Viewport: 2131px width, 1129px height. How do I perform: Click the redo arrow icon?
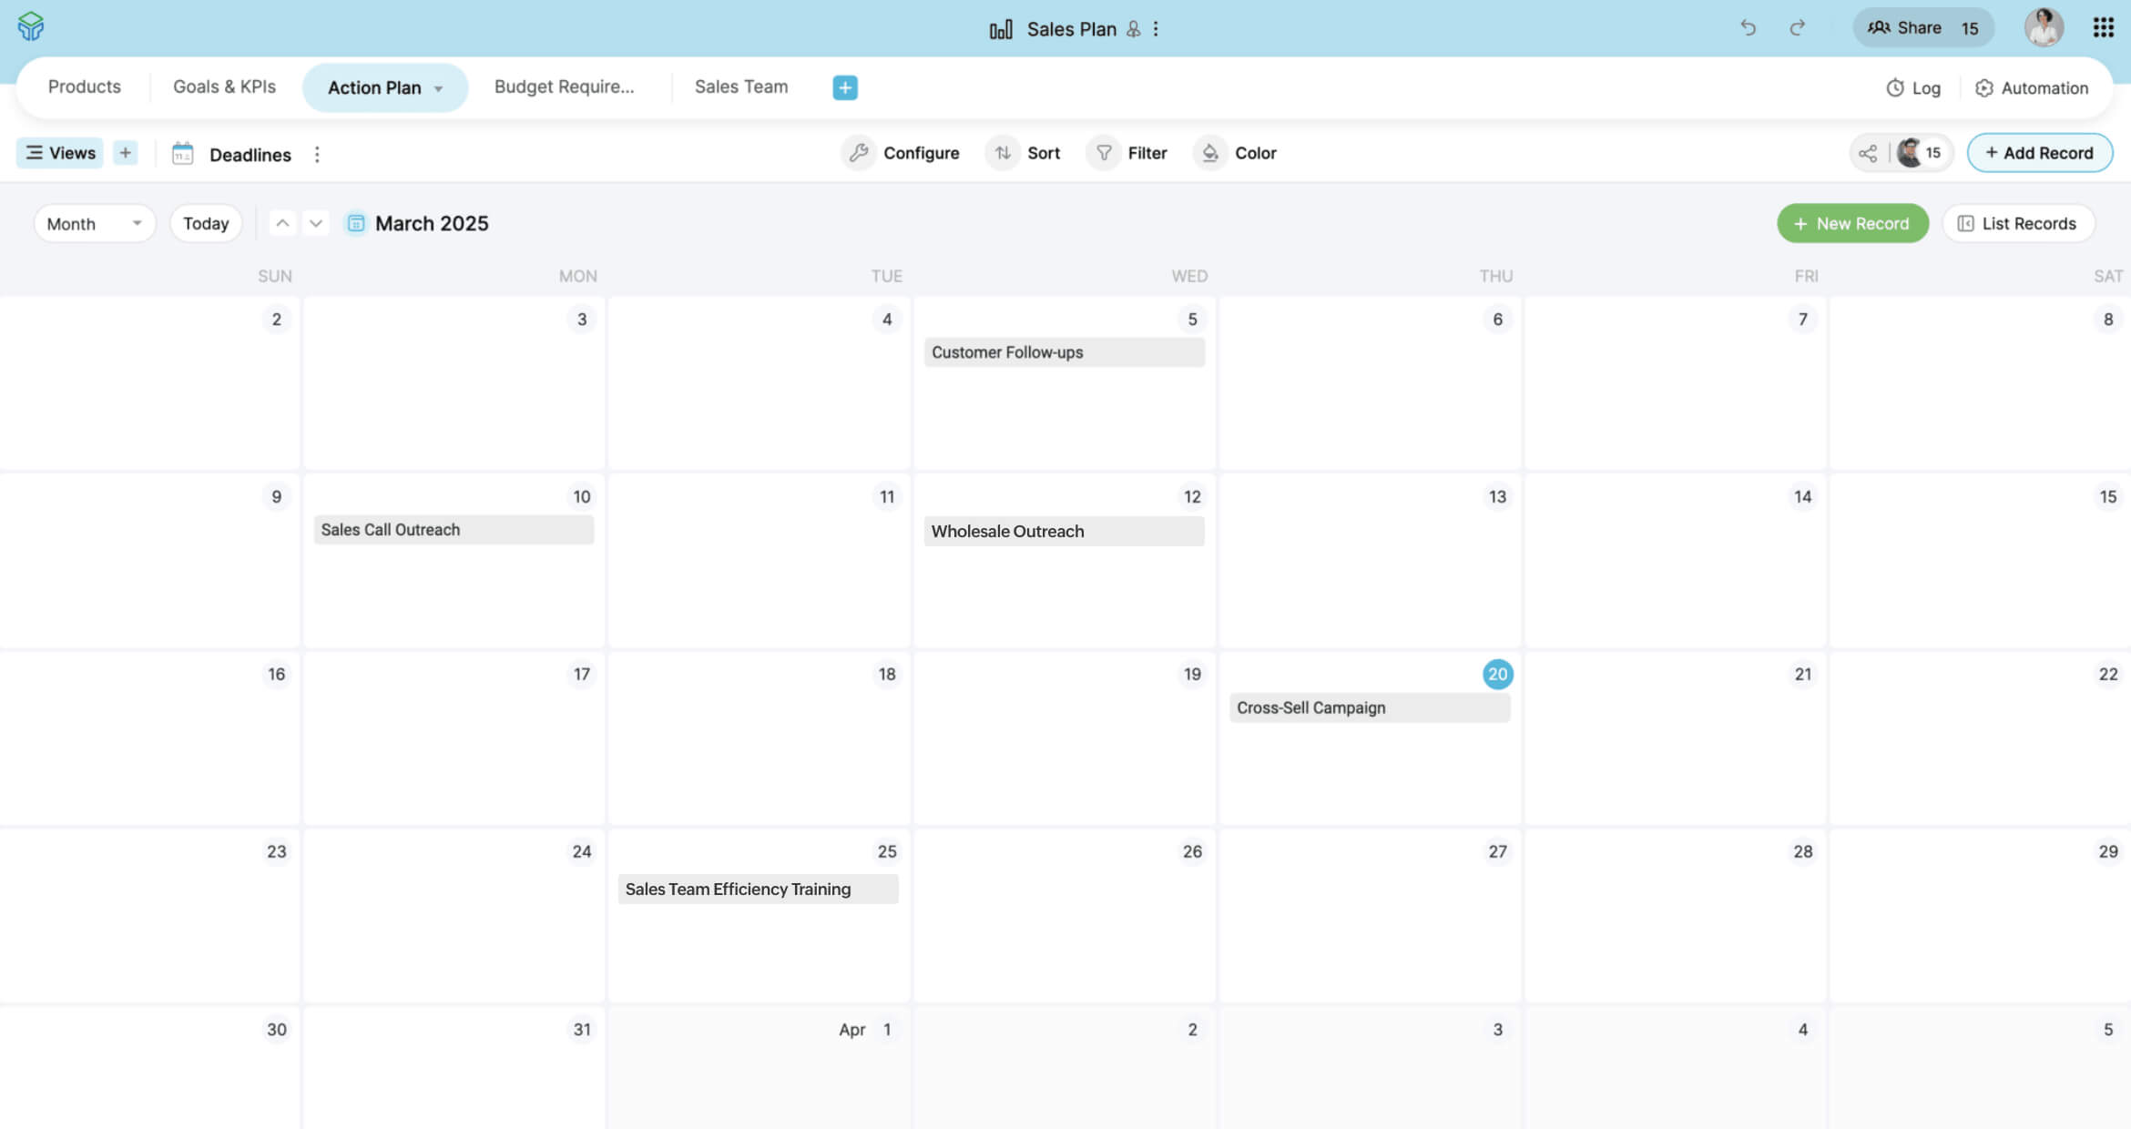[1797, 27]
